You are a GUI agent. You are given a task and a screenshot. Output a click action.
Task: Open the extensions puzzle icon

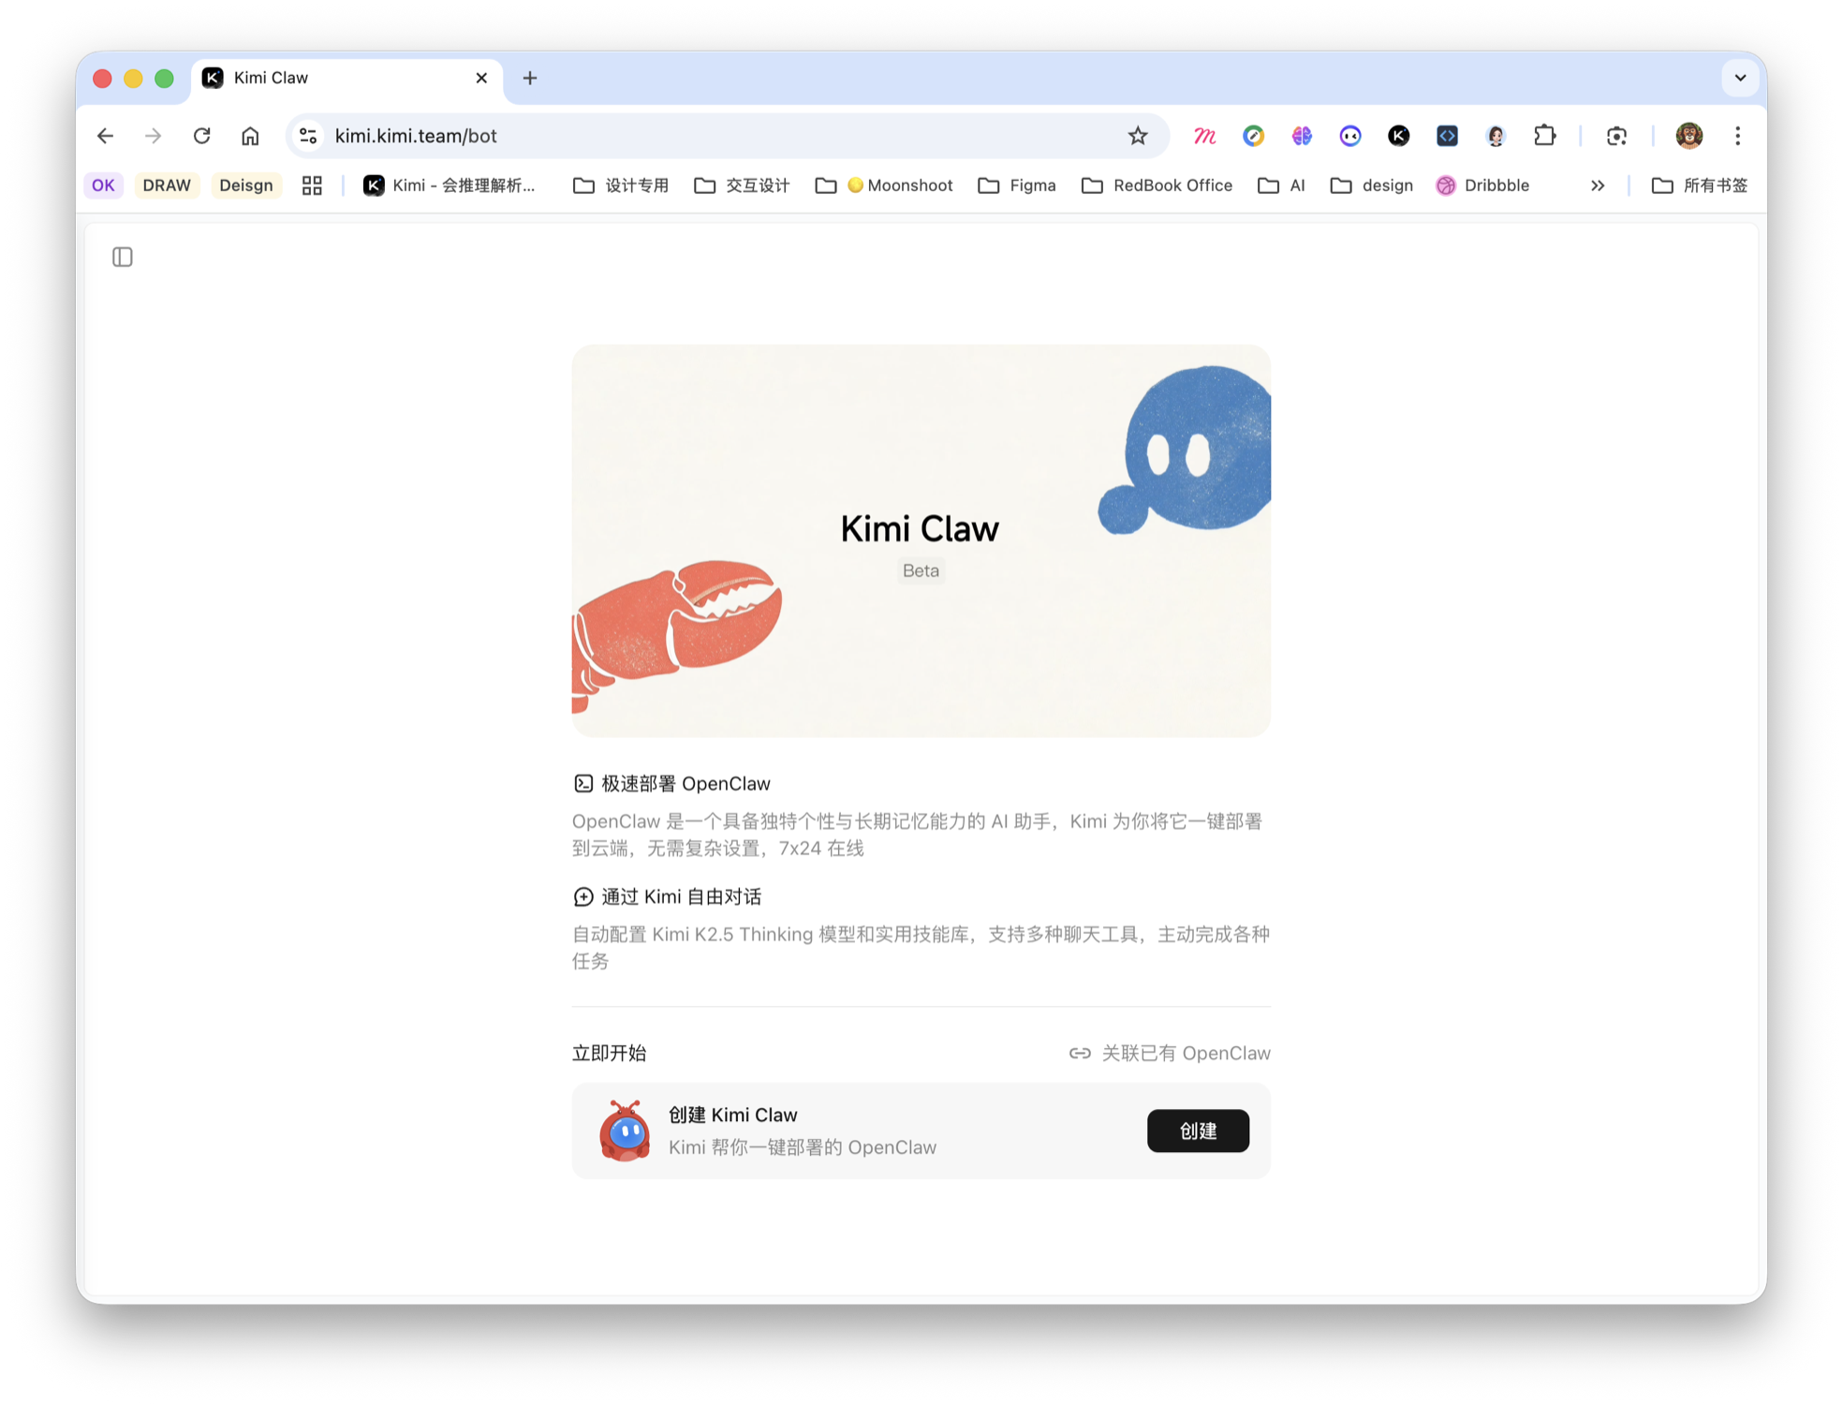tap(1544, 136)
